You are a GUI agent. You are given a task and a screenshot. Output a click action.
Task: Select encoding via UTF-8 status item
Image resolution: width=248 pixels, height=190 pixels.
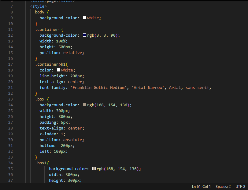(x=240, y=187)
